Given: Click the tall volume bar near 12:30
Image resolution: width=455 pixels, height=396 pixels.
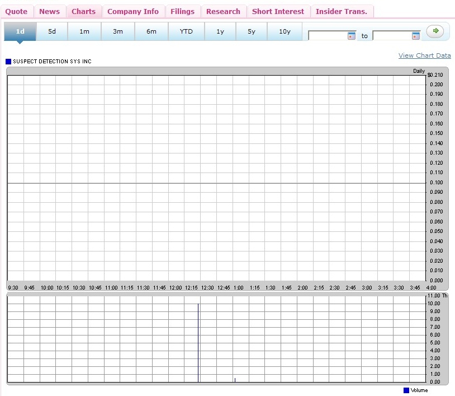Looking at the screenshot, I should pyautogui.click(x=198, y=343).
